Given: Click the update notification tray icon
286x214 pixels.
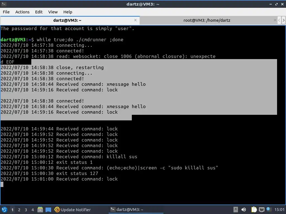Looking at the screenshot, I should pyautogui.click(x=268, y=209).
